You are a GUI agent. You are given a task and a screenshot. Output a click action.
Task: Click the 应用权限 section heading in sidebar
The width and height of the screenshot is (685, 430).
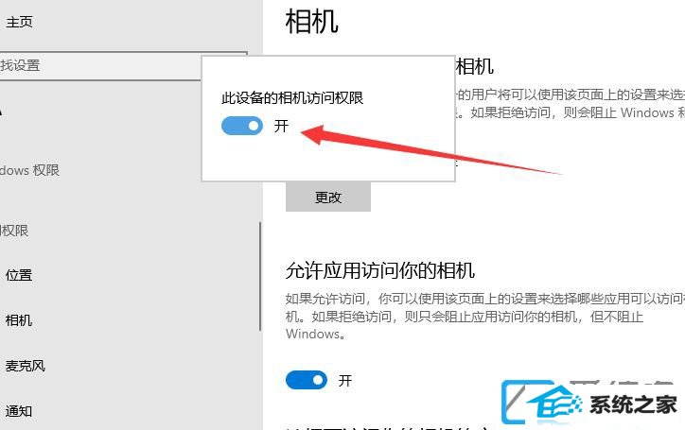click(x=14, y=230)
